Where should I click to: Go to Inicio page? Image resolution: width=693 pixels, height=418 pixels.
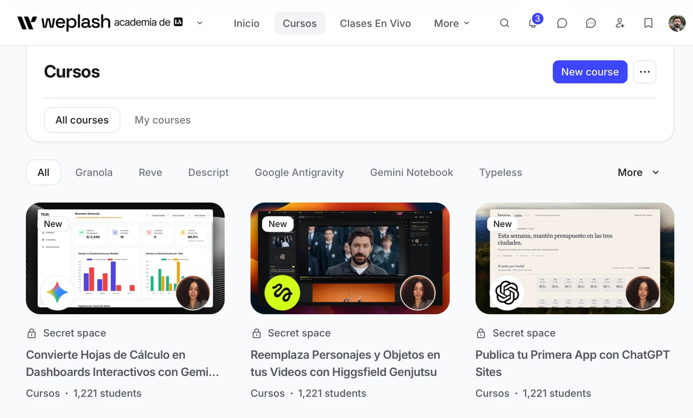point(246,23)
